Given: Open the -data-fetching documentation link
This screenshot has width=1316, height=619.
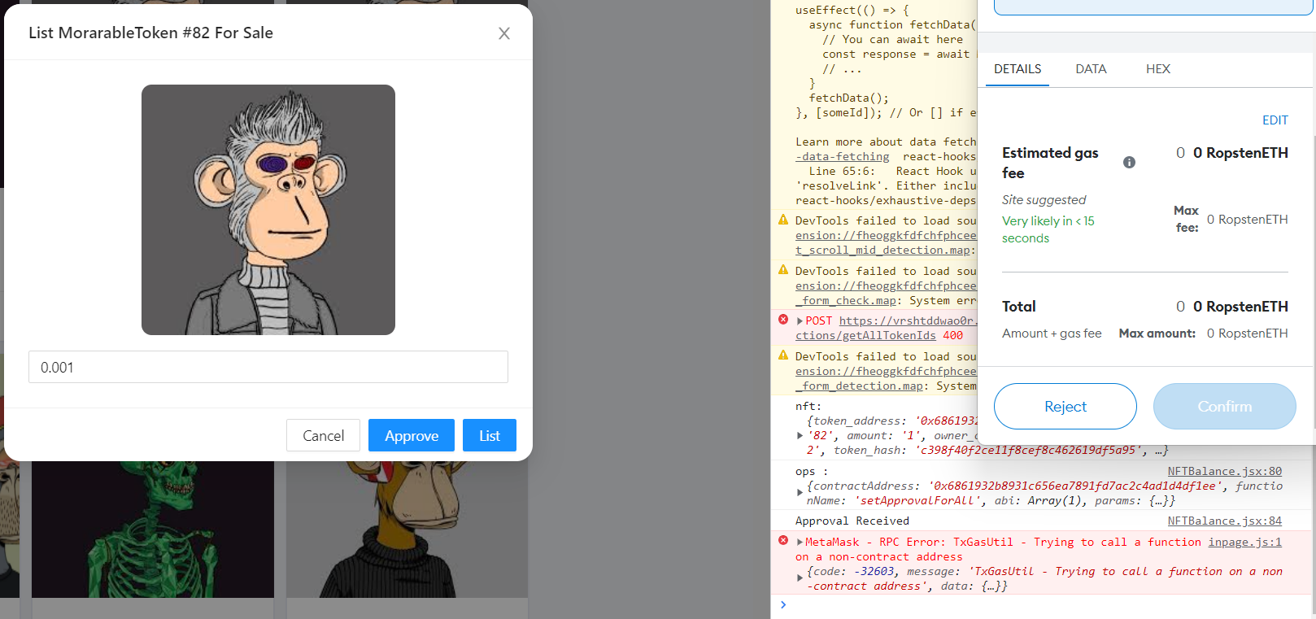Looking at the screenshot, I should point(843,156).
